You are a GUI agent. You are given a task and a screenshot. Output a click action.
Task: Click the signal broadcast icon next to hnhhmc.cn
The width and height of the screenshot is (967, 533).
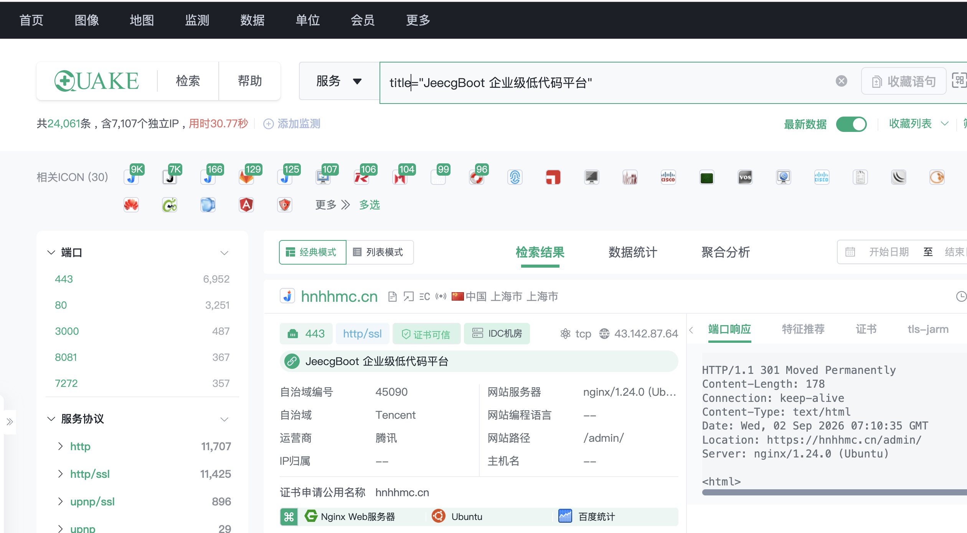click(441, 296)
